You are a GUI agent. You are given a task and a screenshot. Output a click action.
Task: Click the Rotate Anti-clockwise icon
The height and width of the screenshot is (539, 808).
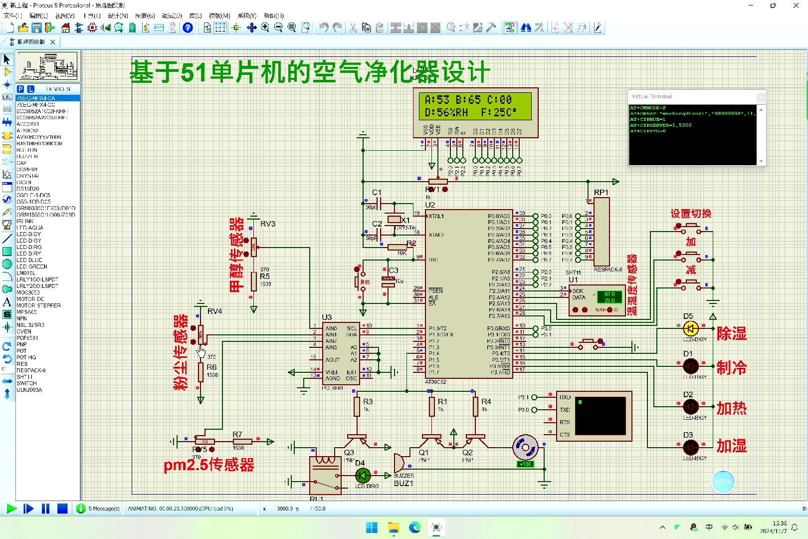click(x=6, y=358)
